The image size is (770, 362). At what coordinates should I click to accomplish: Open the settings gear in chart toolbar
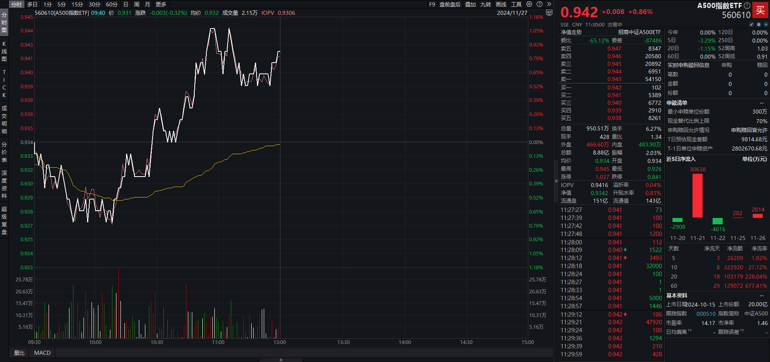click(x=529, y=4)
